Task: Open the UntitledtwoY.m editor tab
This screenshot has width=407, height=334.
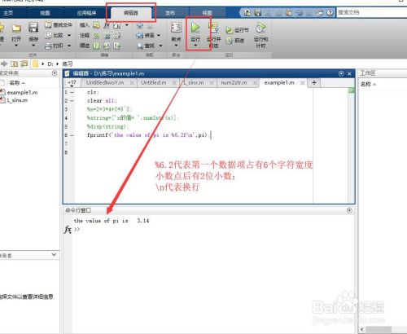Action: pos(105,82)
